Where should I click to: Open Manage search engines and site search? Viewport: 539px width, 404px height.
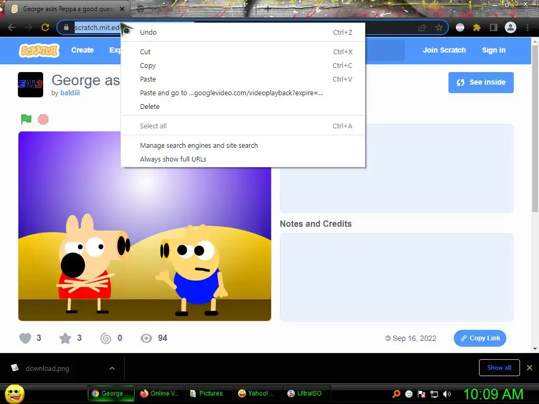click(243, 145)
